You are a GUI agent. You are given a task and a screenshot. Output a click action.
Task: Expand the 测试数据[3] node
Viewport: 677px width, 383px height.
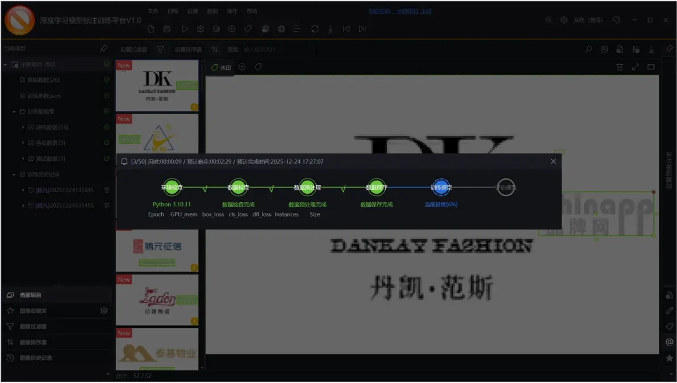pos(23,159)
